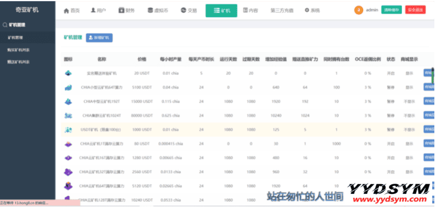Click blue action button in CHIA云矿机1T row

428,143
